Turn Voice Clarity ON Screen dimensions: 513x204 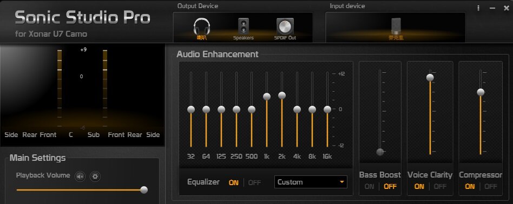point(419,187)
